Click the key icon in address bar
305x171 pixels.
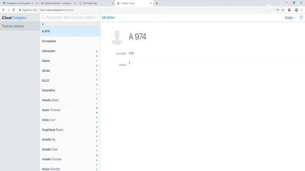point(278,10)
